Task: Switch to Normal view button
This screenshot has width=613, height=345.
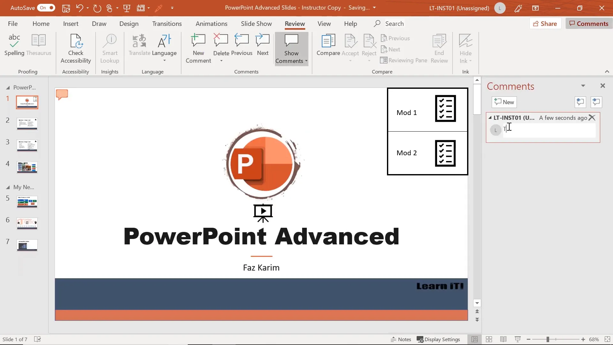Action: click(x=474, y=339)
